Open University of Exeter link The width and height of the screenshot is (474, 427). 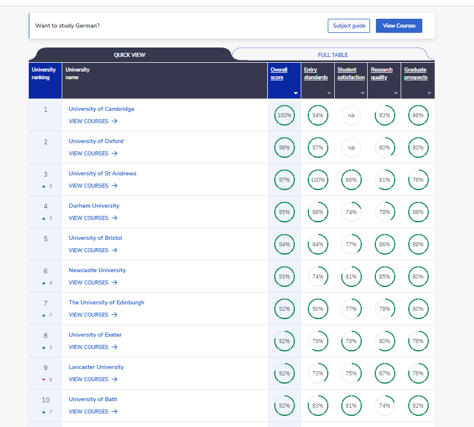click(95, 335)
